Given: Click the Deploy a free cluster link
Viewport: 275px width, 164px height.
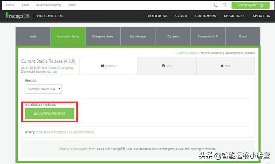Looking at the screenshot, I should click(x=73, y=149).
